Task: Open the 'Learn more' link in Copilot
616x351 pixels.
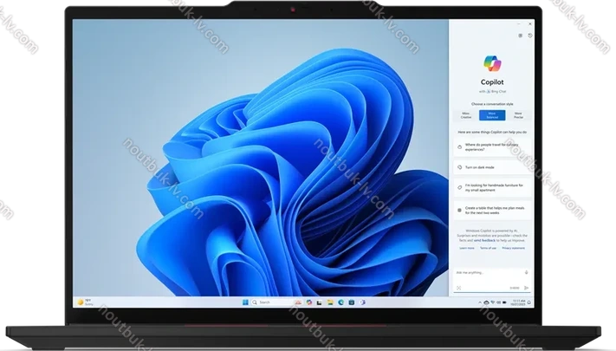Action: (x=467, y=248)
